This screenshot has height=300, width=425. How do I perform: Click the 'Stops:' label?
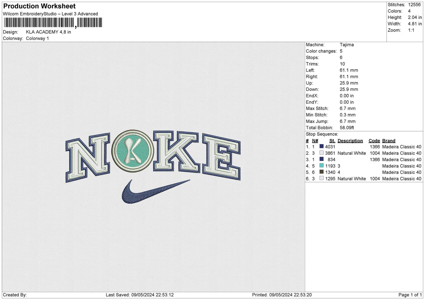pyautogui.click(x=312, y=57)
